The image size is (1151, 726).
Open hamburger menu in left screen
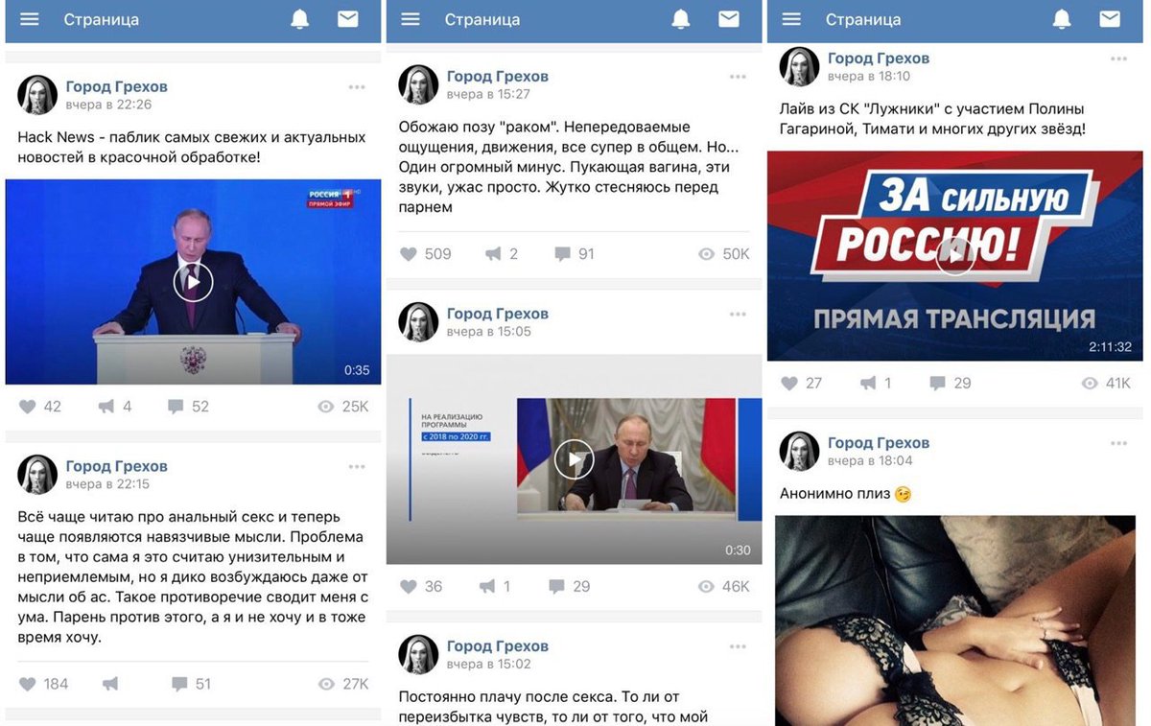coord(30,19)
